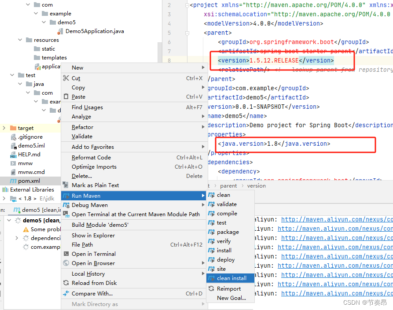
Task: Click the 0.0.1-SNAPSHOT version line
Action: point(264,107)
